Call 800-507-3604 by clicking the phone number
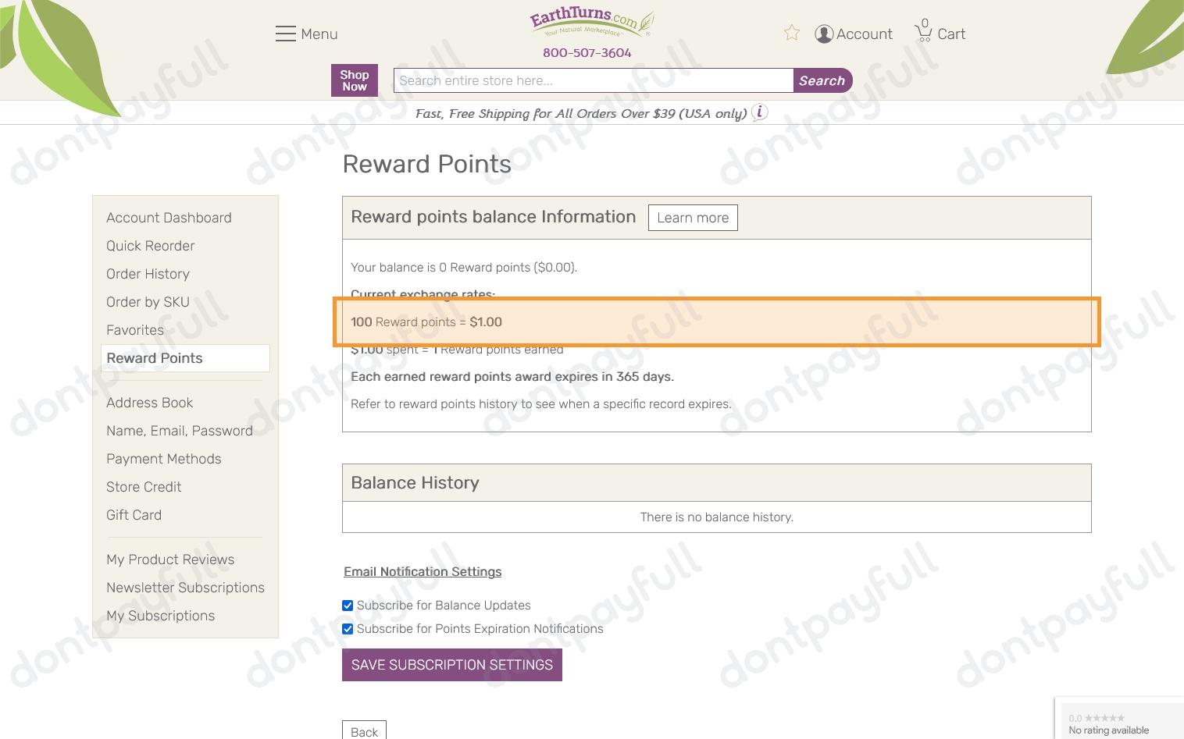The height and width of the screenshot is (739, 1184). click(x=587, y=52)
